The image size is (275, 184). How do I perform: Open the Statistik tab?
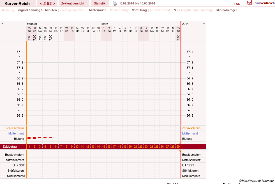[100, 3]
